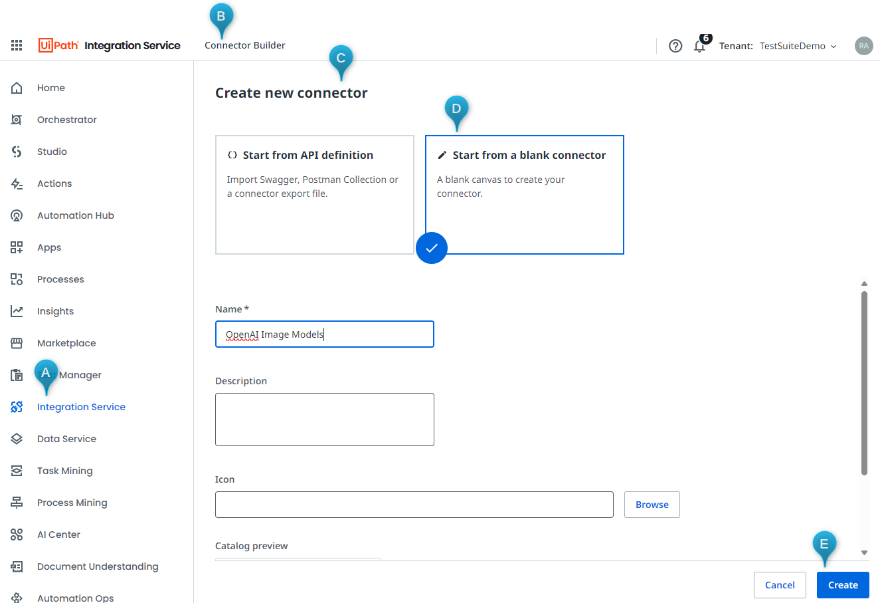Select Start from API definition option
The width and height of the screenshot is (880, 603).
coord(315,195)
